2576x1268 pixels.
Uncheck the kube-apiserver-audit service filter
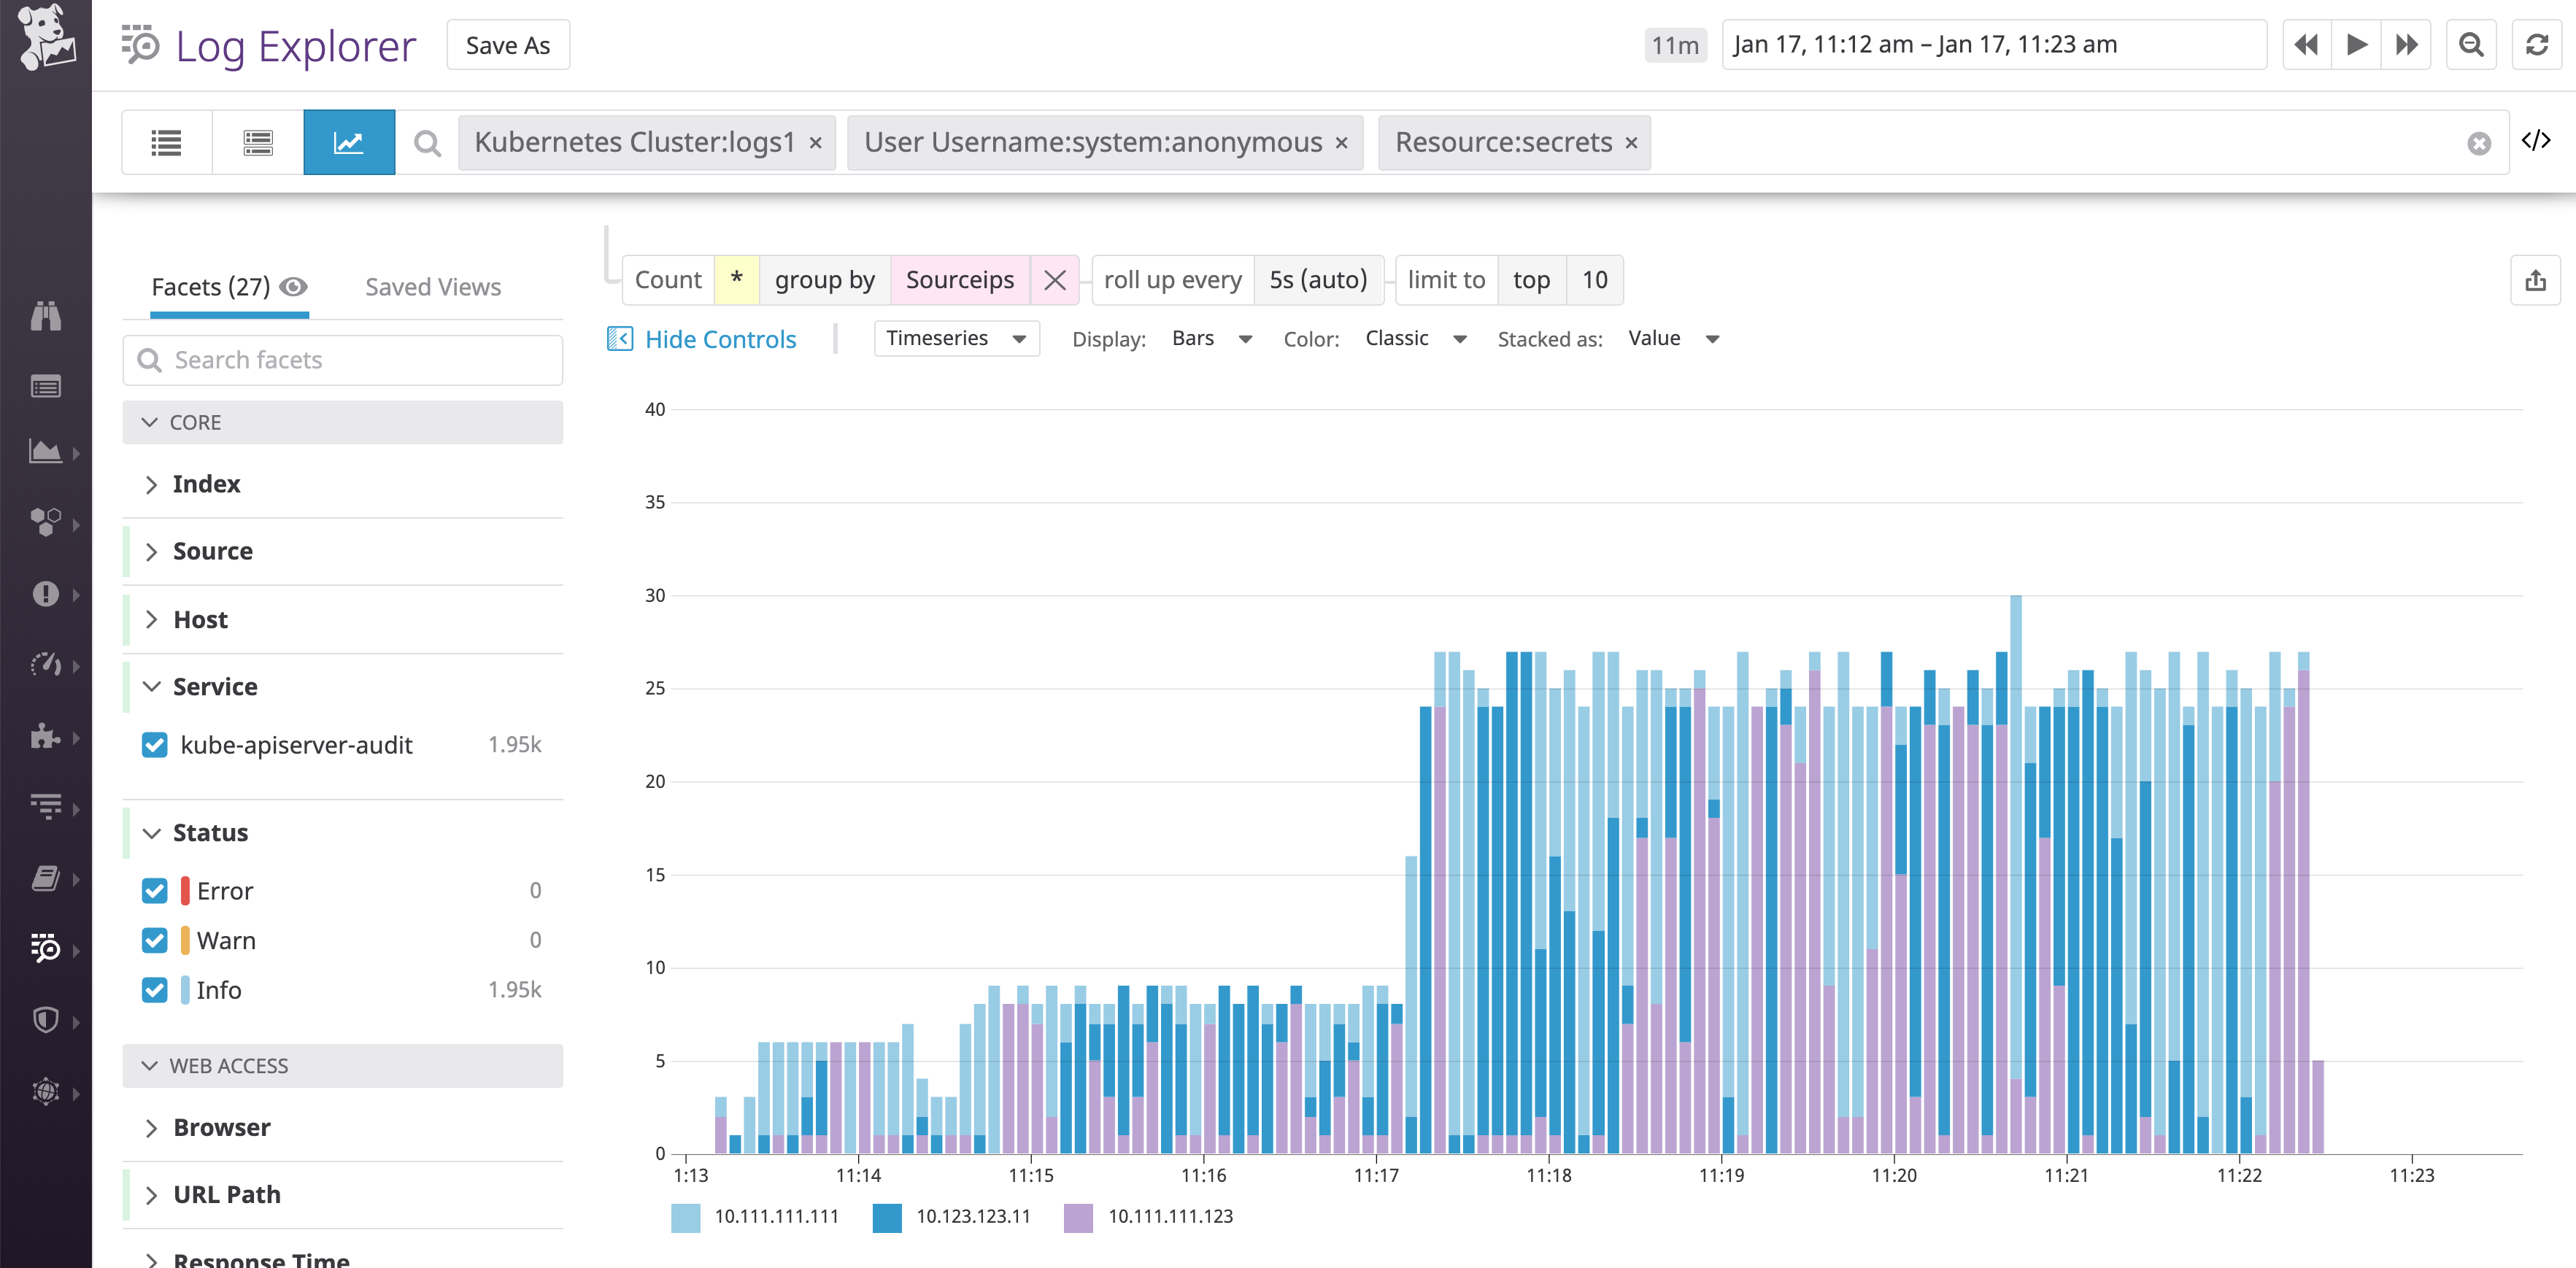(155, 744)
